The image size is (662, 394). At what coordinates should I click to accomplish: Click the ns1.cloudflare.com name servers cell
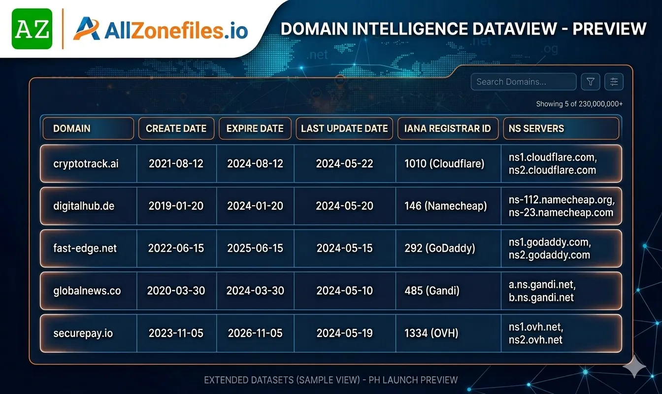tap(562, 164)
